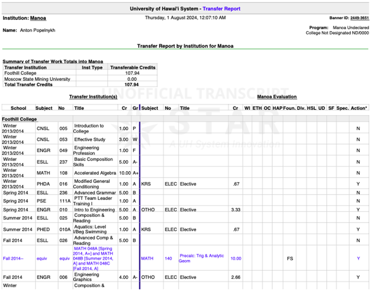Click the "FS" foundation value
Image resolution: width=376 pixels, height=292 pixels.
290,259
